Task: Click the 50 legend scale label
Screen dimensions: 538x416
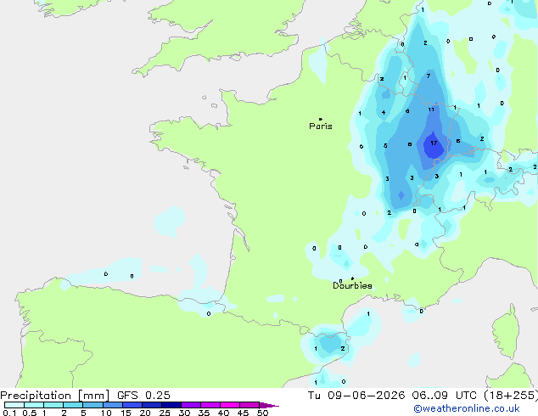Action: [x=262, y=413]
